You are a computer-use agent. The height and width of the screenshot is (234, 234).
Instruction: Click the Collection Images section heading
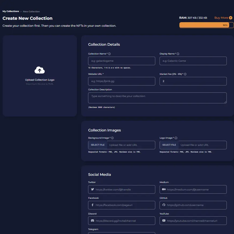104,130
